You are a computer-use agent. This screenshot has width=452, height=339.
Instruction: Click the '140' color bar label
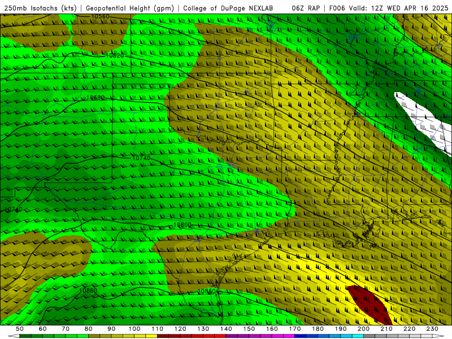point(226,329)
